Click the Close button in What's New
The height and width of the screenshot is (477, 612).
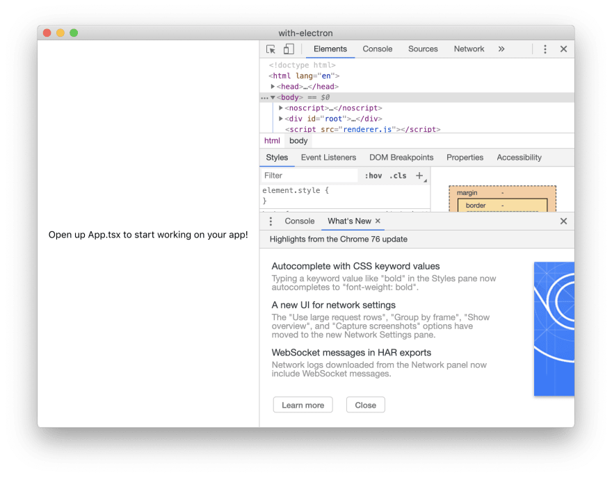(x=365, y=405)
